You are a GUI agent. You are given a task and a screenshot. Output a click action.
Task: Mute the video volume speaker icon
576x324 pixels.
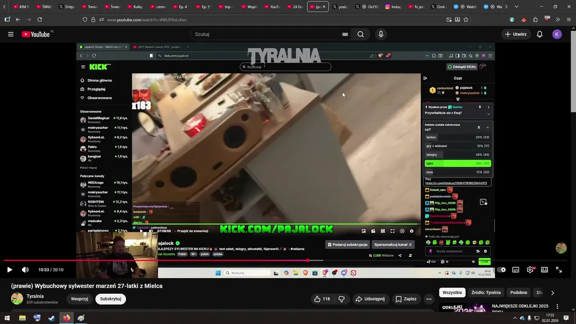coord(25,270)
